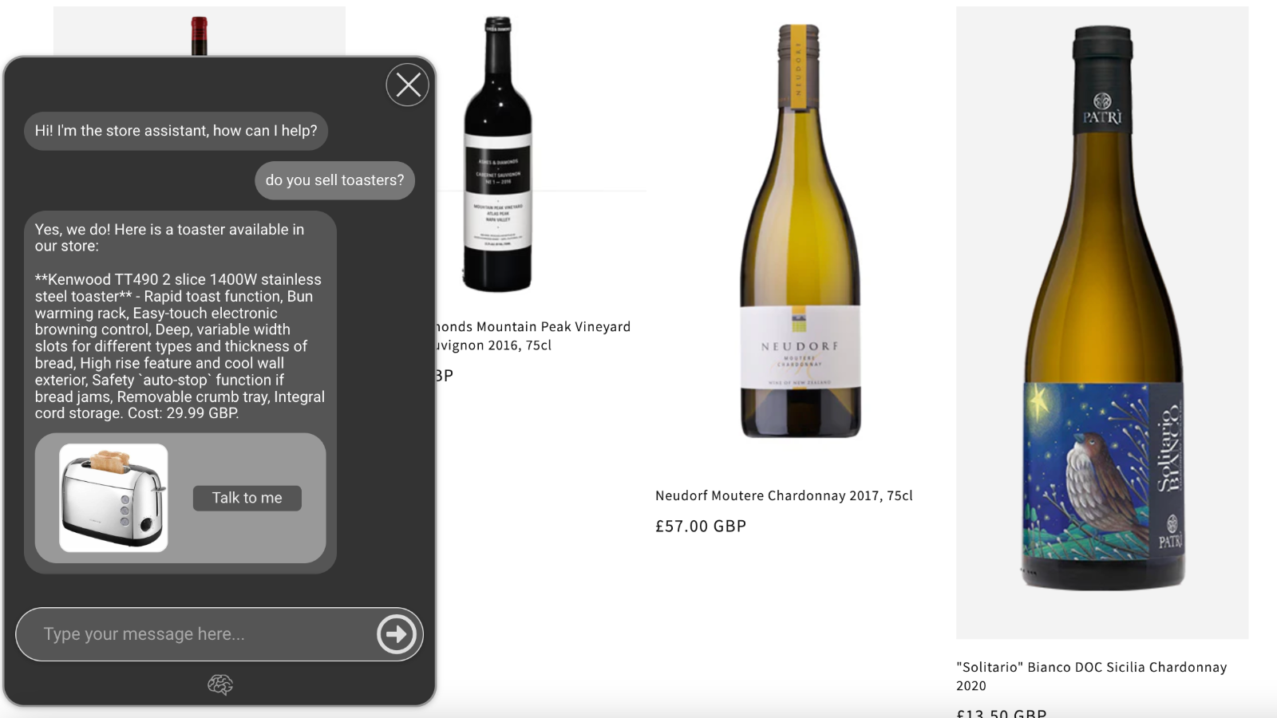The width and height of the screenshot is (1277, 718).
Task: Click the 'do you sell toasters?' message bubble
Action: coord(335,180)
